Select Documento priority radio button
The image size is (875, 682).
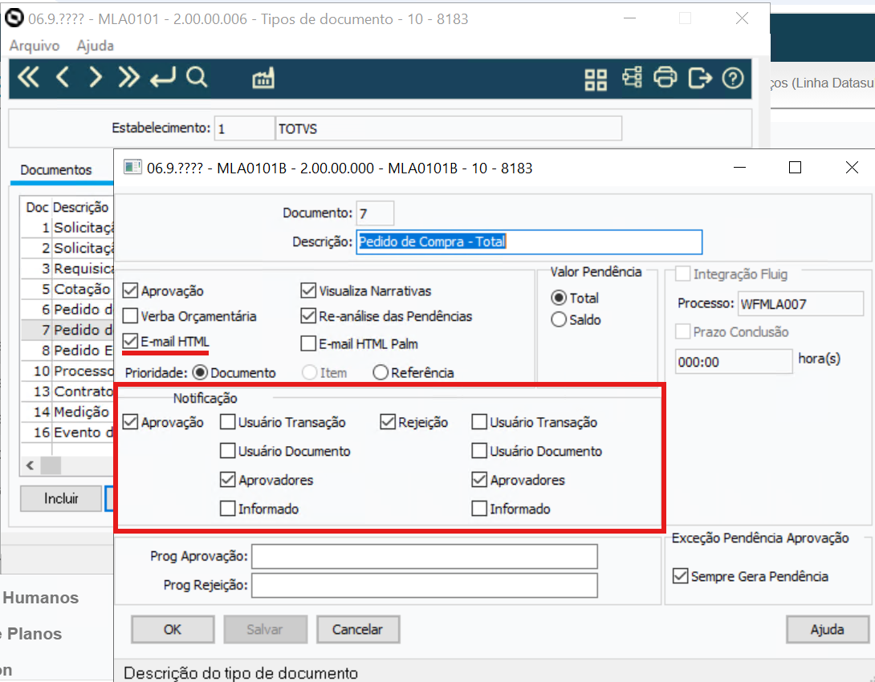coord(200,372)
